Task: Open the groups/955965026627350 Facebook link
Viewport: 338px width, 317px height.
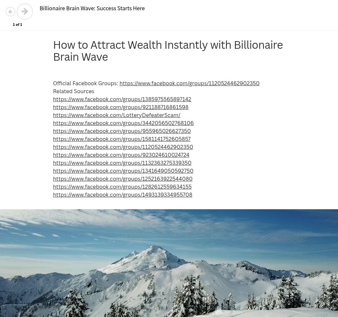Action: pos(122,131)
